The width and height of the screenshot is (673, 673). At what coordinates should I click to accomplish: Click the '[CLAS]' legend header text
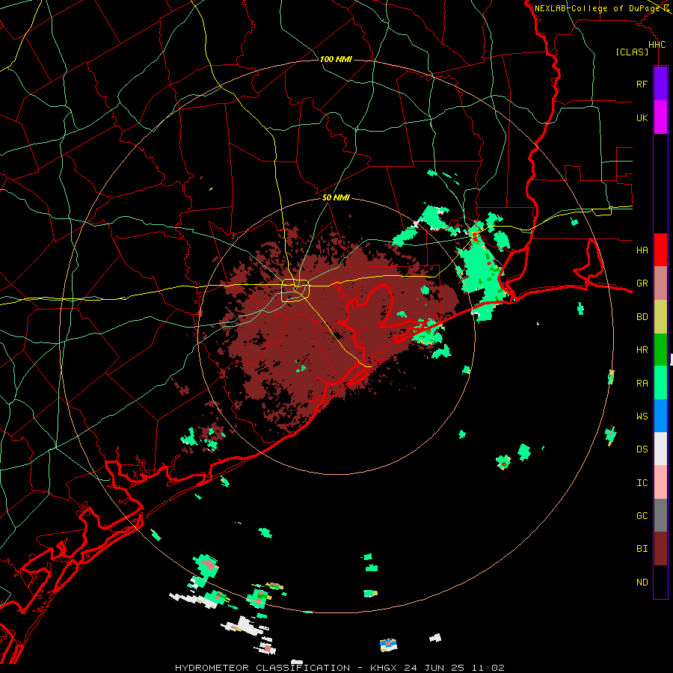(x=632, y=52)
